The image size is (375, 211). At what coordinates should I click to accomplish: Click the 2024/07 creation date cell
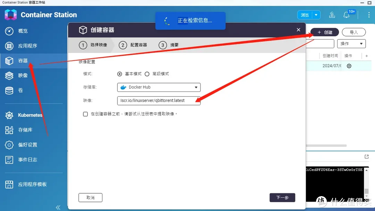(332, 66)
